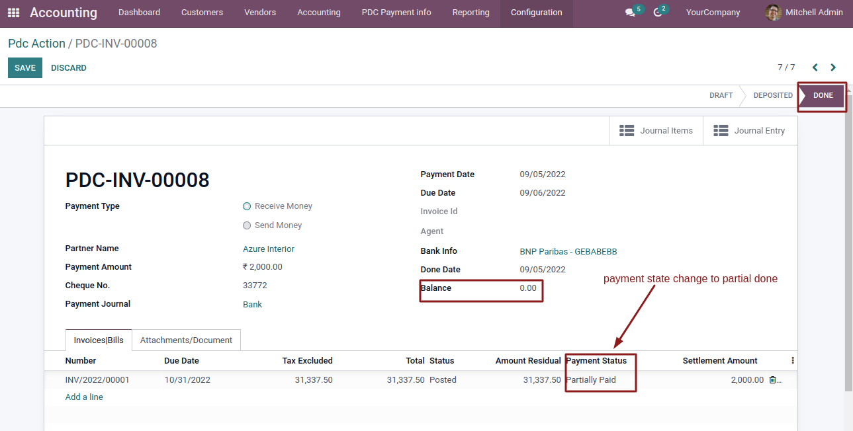Save the PDC record
The width and height of the screenshot is (853, 431).
tap(25, 68)
